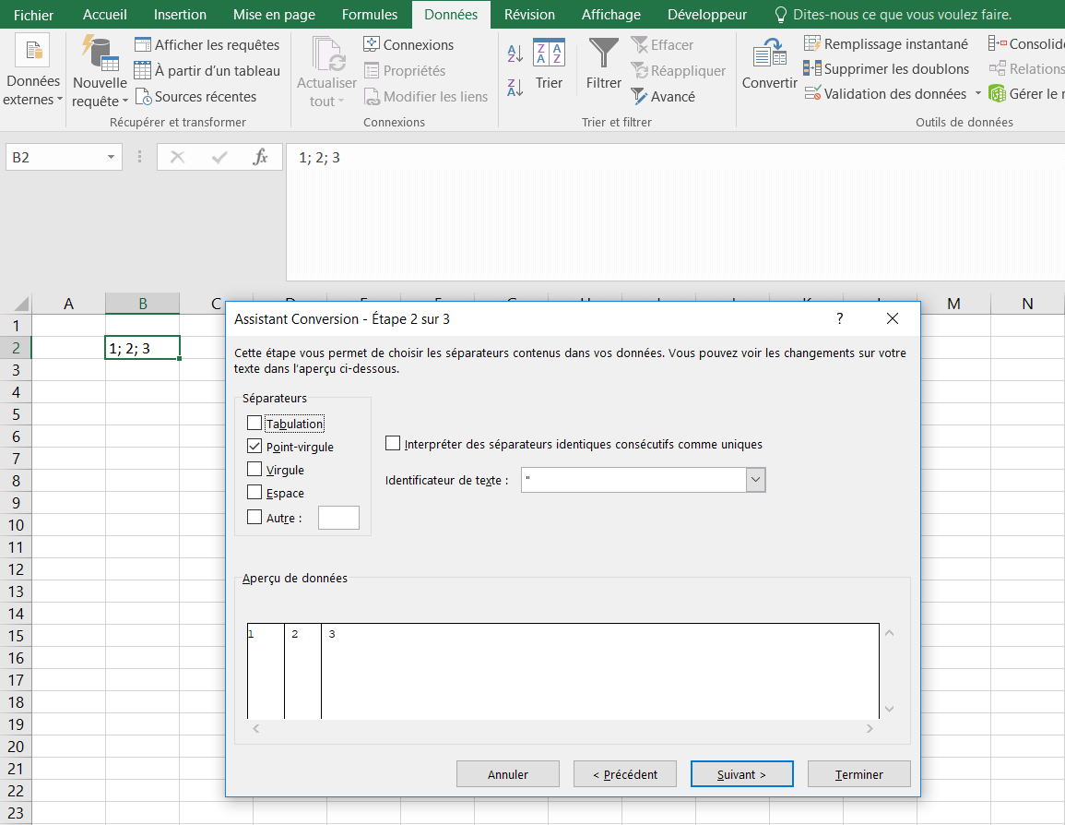
Task: Toggle the Filtrer funnel
Action: 604,65
